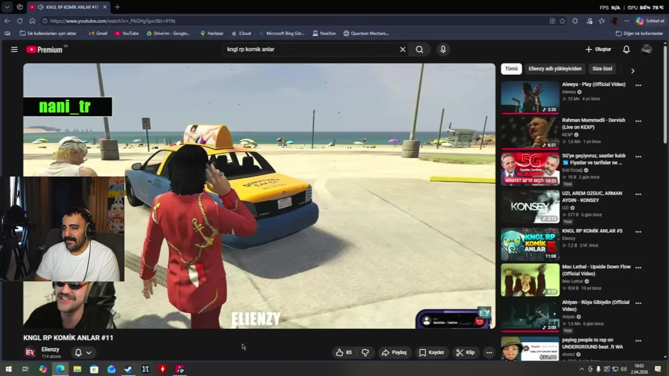Open the Haritalar bookmark

[212, 33]
